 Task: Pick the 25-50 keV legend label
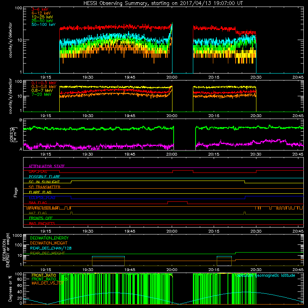(x=42, y=21)
